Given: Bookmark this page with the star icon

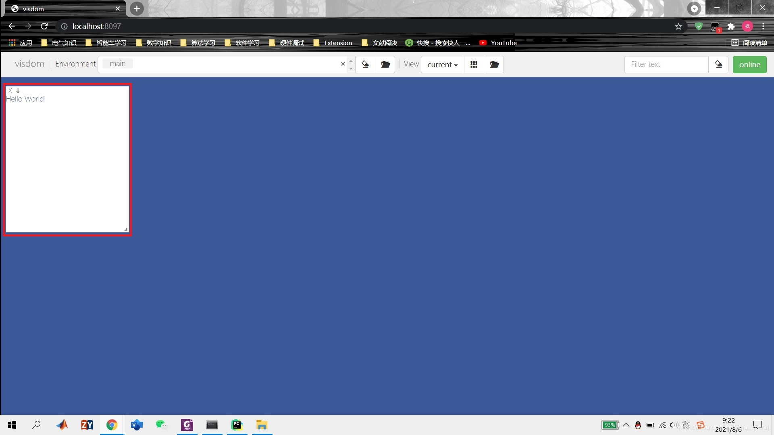Looking at the screenshot, I should pos(678,27).
